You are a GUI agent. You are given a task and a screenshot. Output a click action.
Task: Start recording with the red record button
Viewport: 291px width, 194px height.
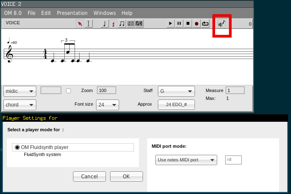click(x=197, y=24)
